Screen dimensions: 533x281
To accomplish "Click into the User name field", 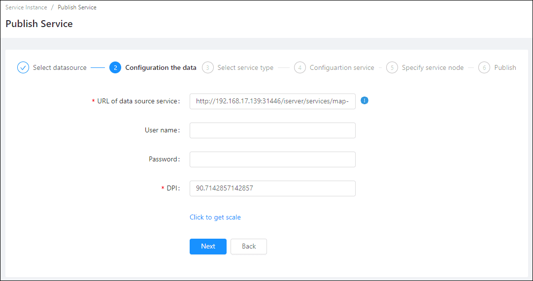I will point(272,130).
